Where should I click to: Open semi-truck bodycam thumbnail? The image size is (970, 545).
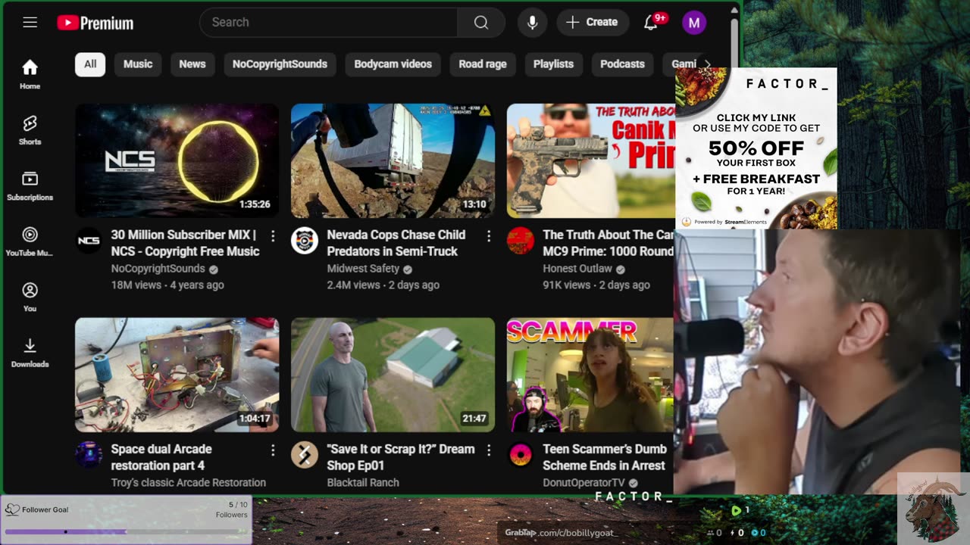[x=393, y=161]
